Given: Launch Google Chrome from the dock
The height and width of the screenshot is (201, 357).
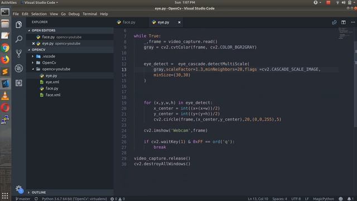Looking at the screenshot, I should tap(5, 48).
